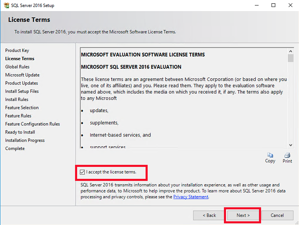The width and height of the screenshot is (299, 225).
Task: Choose the Microsoft Update step
Action: click(x=22, y=75)
